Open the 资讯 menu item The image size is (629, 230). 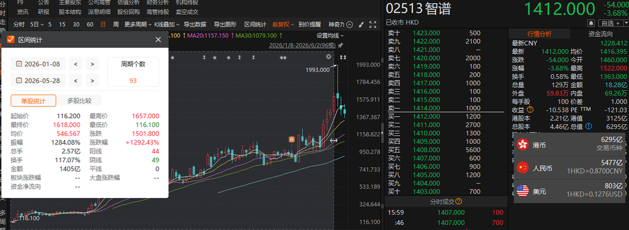pyautogui.click(x=23, y=12)
